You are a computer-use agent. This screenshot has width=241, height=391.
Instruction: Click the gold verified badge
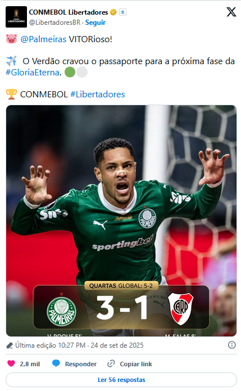pos(113,12)
